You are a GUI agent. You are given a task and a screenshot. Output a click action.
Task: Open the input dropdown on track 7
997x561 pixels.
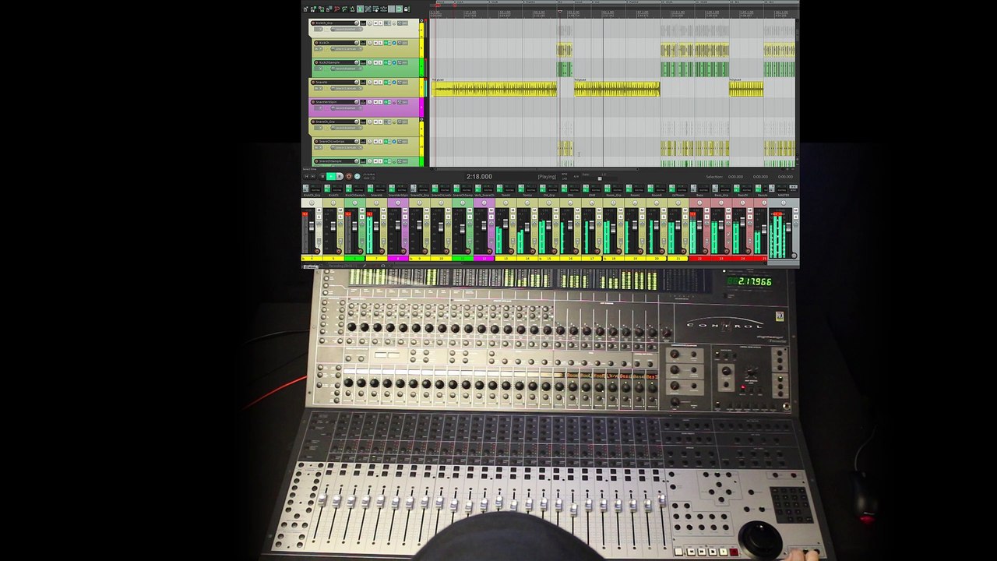[347, 88]
